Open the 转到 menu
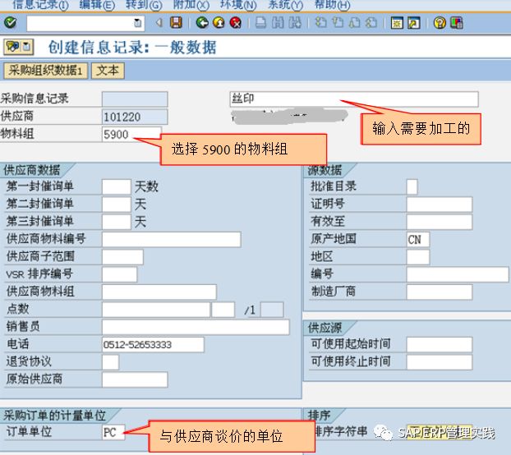 pyautogui.click(x=143, y=5)
